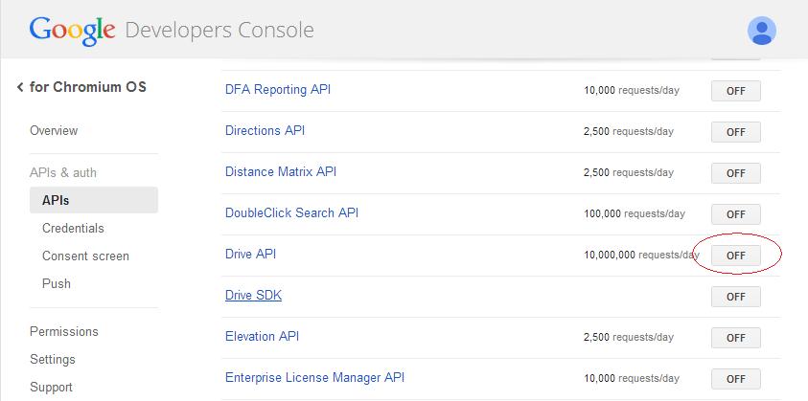The height and width of the screenshot is (401, 808).
Task: Click the back arrow beside for Chromium OS
Action: pyautogui.click(x=20, y=88)
